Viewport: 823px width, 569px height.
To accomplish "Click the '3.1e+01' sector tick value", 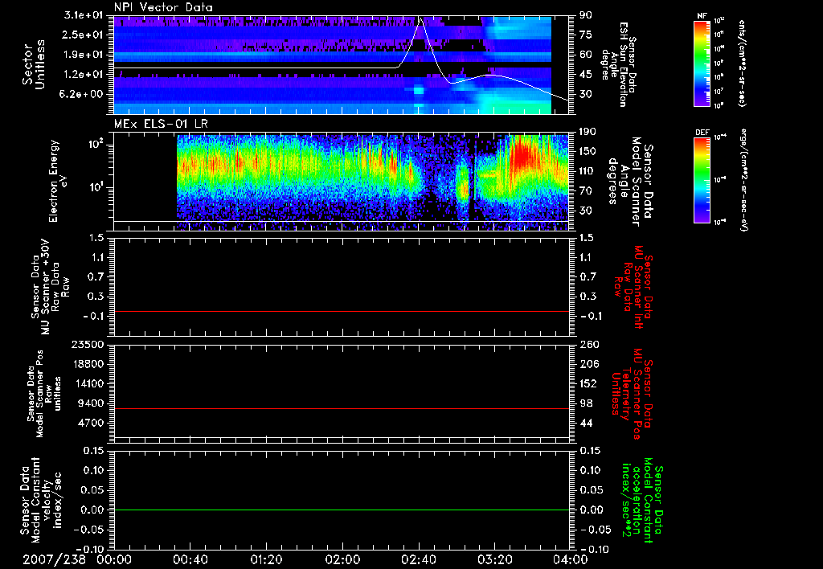I will tap(82, 15).
